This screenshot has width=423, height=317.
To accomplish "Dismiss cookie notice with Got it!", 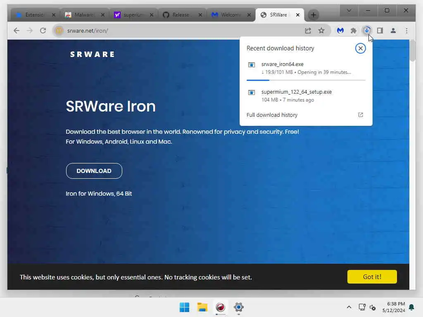I will [372, 277].
